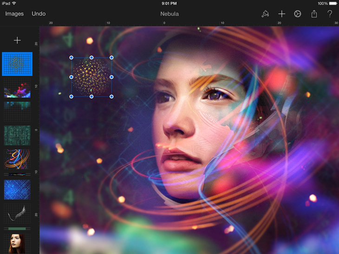Open help with question mark icon
This screenshot has width=339, height=254.
(x=330, y=14)
